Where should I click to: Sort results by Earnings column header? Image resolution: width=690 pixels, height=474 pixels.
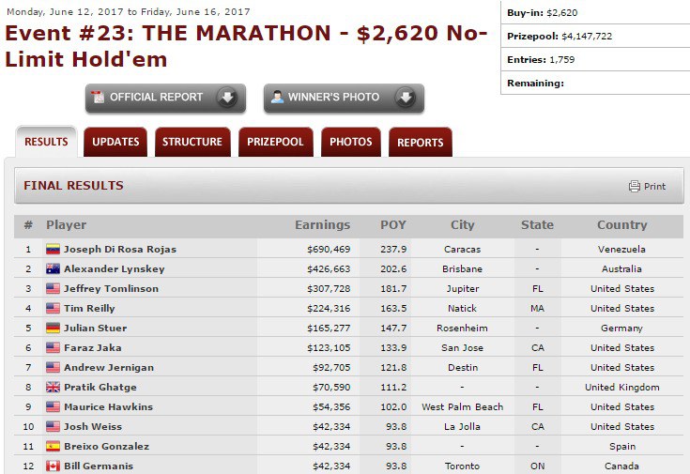click(x=322, y=225)
